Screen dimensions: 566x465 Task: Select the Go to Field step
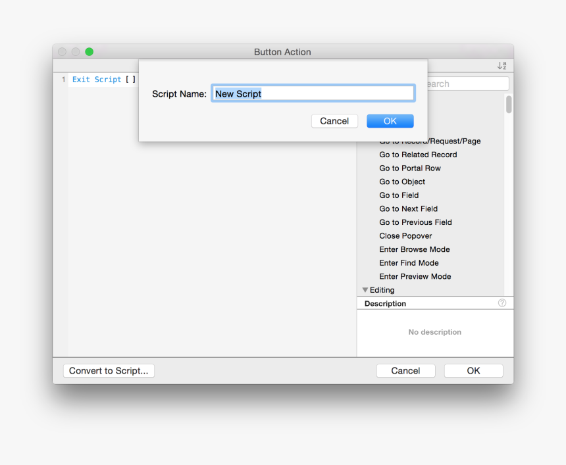[x=398, y=195]
